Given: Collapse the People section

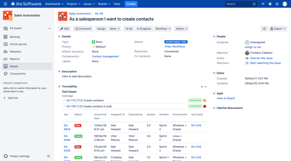Looking at the screenshot, I should coord(214,36).
